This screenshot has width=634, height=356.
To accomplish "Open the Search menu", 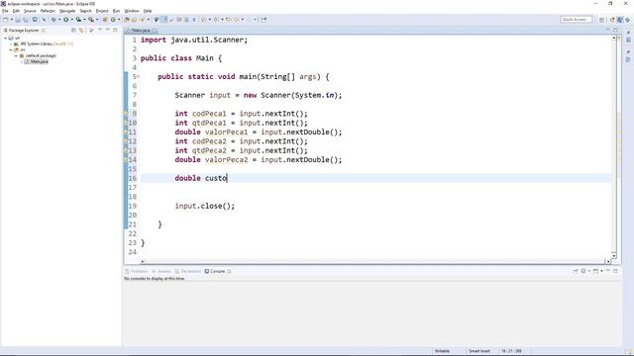I will pos(85,11).
